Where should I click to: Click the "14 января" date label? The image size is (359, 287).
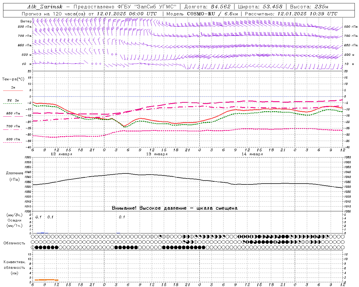[x=252, y=154]
